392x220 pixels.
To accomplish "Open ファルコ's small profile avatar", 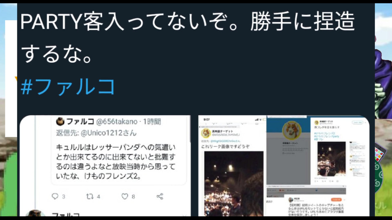I will click(60, 121).
